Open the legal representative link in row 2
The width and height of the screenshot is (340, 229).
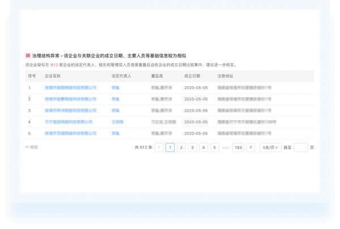116,99
